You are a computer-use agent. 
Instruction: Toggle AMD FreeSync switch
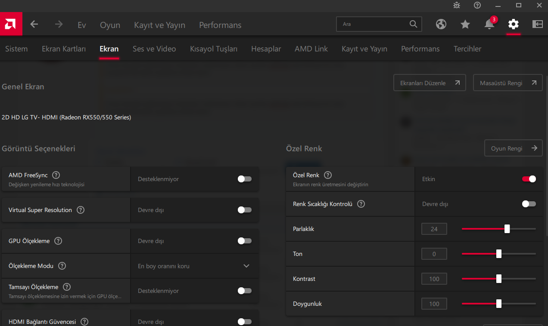click(245, 179)
